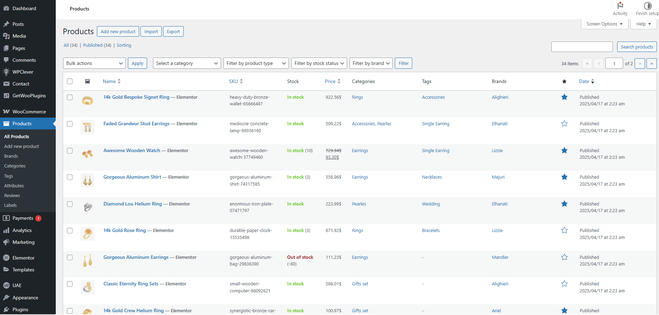This screenshot has height=315, width=659.
Task: Click the Finish setup circle icon
Action: [647, 6]
